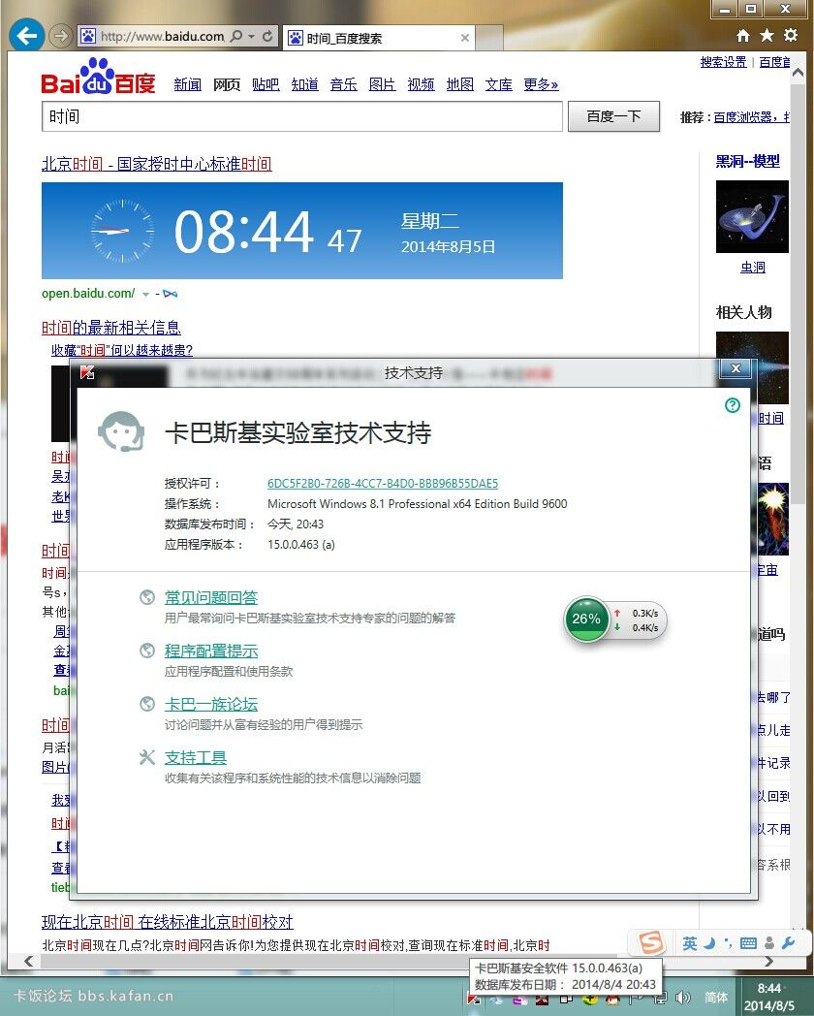Toggle the 英 English input mode
Screen dimensions: 814x1016
tap(690, 943)
